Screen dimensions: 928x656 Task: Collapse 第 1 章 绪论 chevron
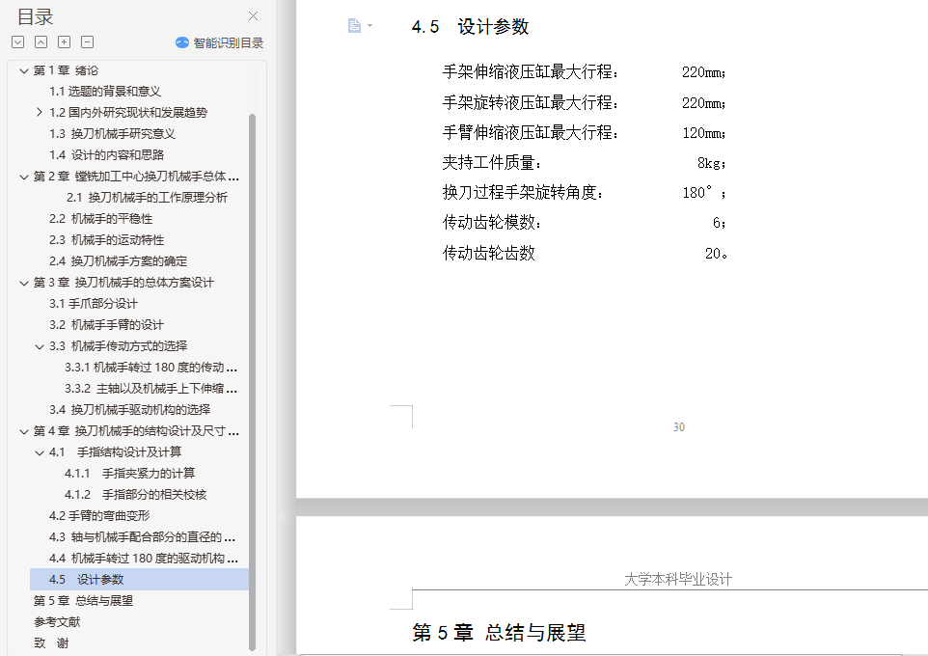click(x=24, y=70)
